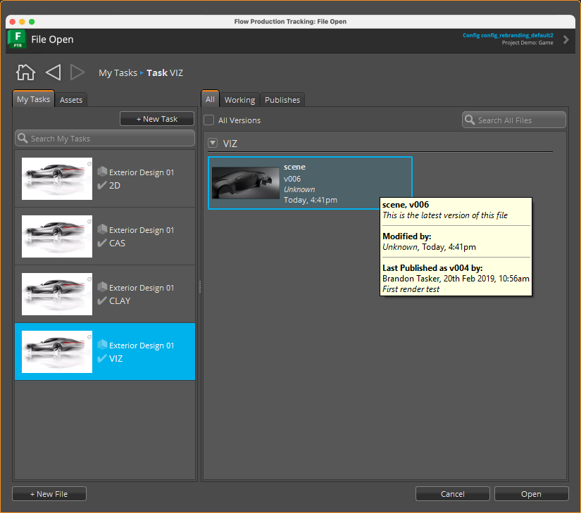Click the asset cube icon in the 2D row
Image resolution: width=581 pixels, height=513 pixels.
click(102, 172)
